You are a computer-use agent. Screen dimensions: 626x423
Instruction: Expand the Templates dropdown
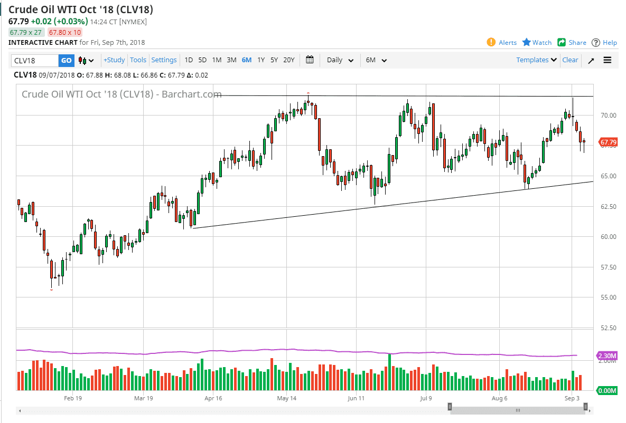536,60
